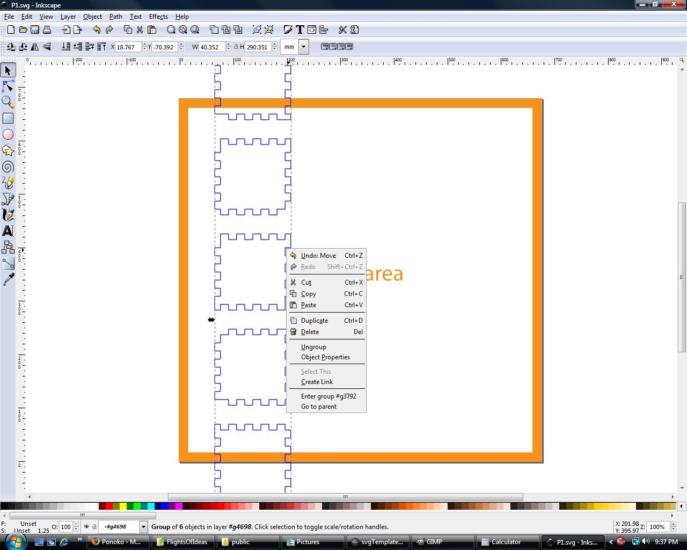This screenshot has width=687, height=550.
Task: Increase Y position spinner value
Action: (181, 45)
